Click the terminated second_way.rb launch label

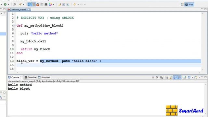pyautogui.click(x=44, y=81)
